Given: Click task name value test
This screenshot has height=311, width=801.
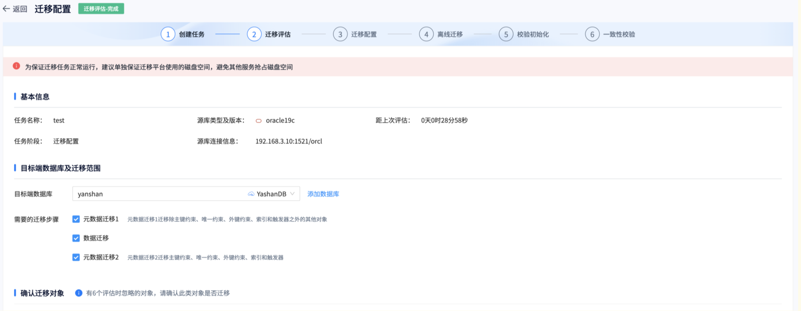Looking at the screenshot, I should (x=59, y=120).
